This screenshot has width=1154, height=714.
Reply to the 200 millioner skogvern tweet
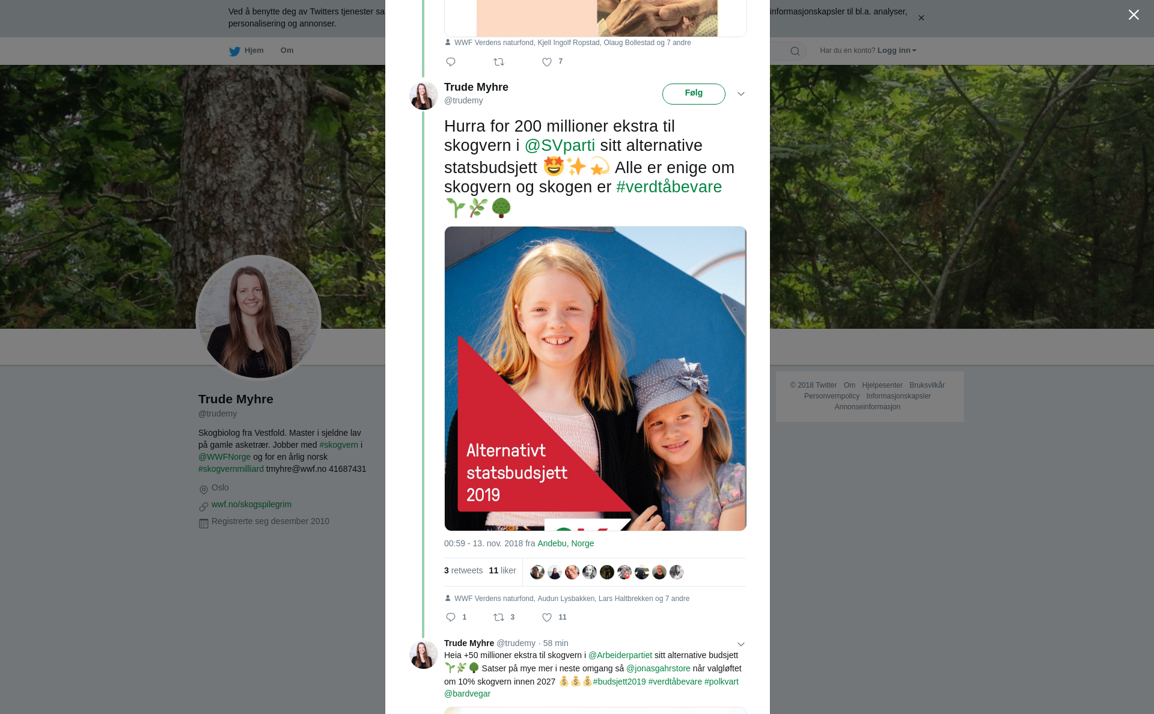pos(451,617)
